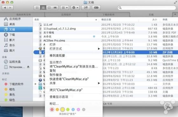Enter full screen with the window's corner arrows
The height and width of the screenshot is (117, 178).
[x=175, y=2]
